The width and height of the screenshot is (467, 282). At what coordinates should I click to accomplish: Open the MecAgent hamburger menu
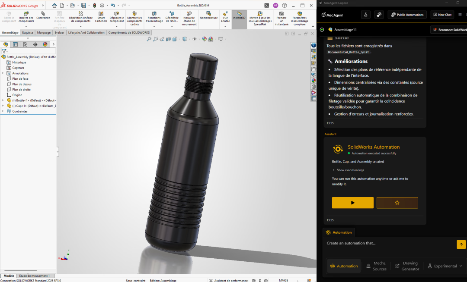[460, 15]
